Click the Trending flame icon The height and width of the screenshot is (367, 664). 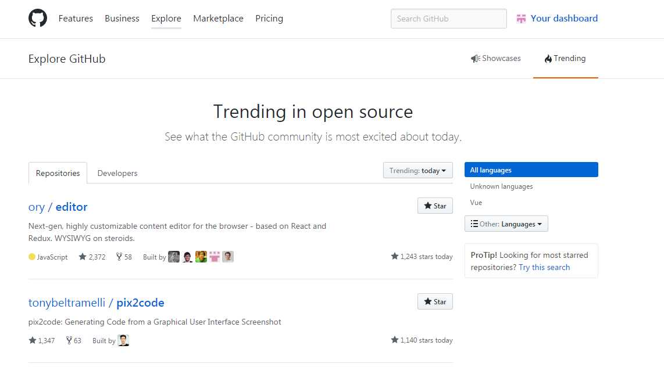point(548,58)
